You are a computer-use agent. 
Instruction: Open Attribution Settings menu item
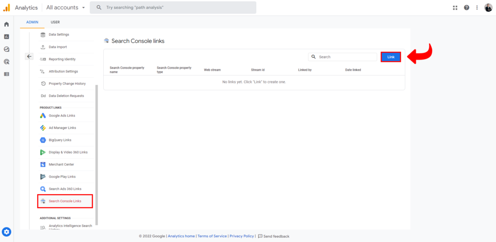point(63,72)
